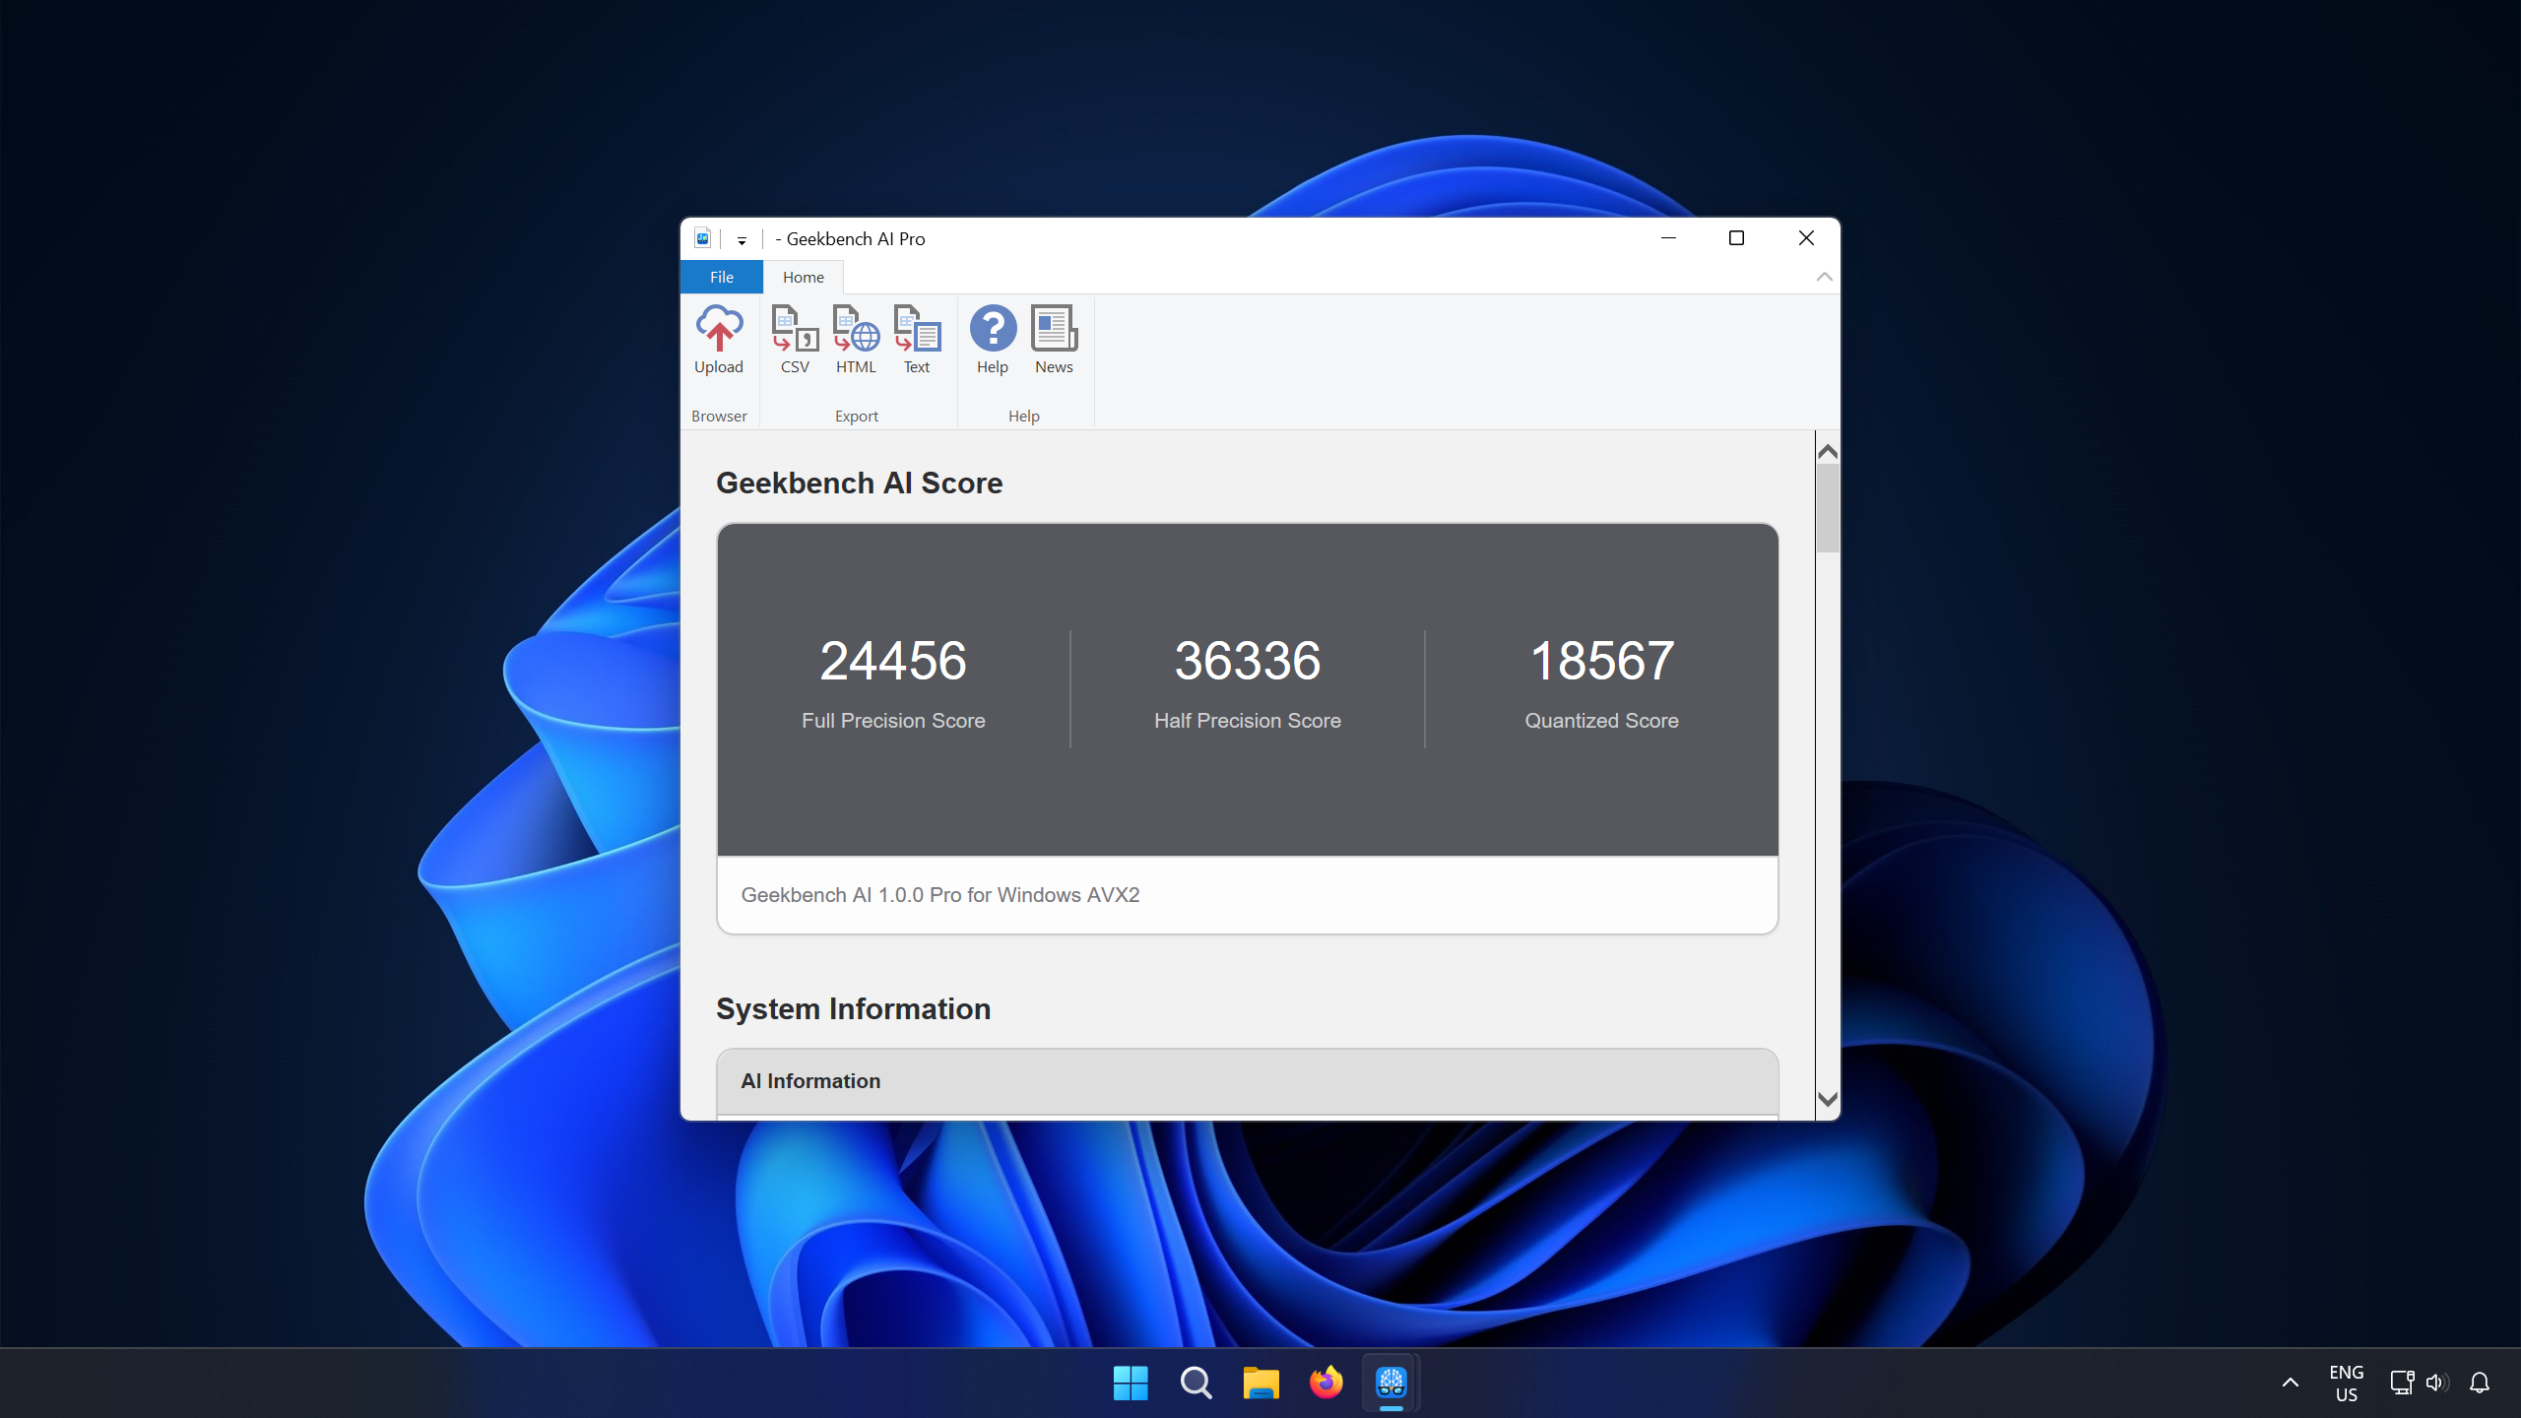The width and height of the screenshot is (2521, 1418).
Task: Click the Help group label in ribbon
Action: coord(1023,416)
